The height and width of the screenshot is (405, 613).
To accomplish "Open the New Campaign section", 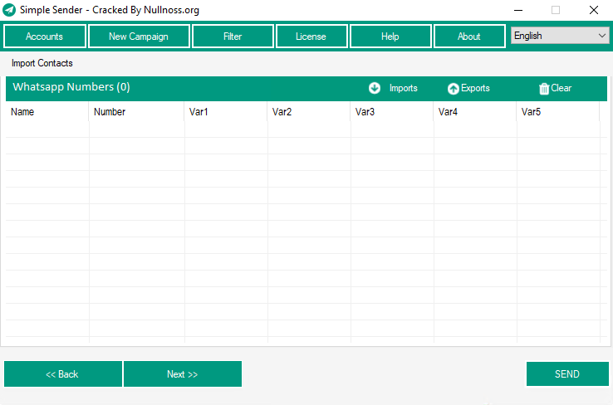I will (139, 37).
